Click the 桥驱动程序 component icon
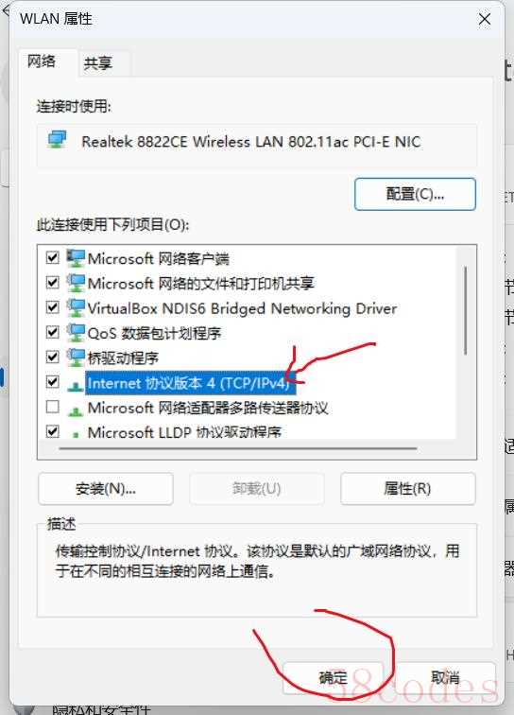 (76, 357)
